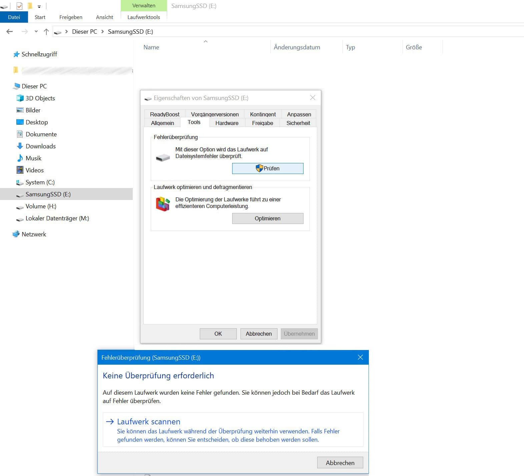524x476 pixels.
Task: Open the Hardware tab
Action: tap(227, 123)
